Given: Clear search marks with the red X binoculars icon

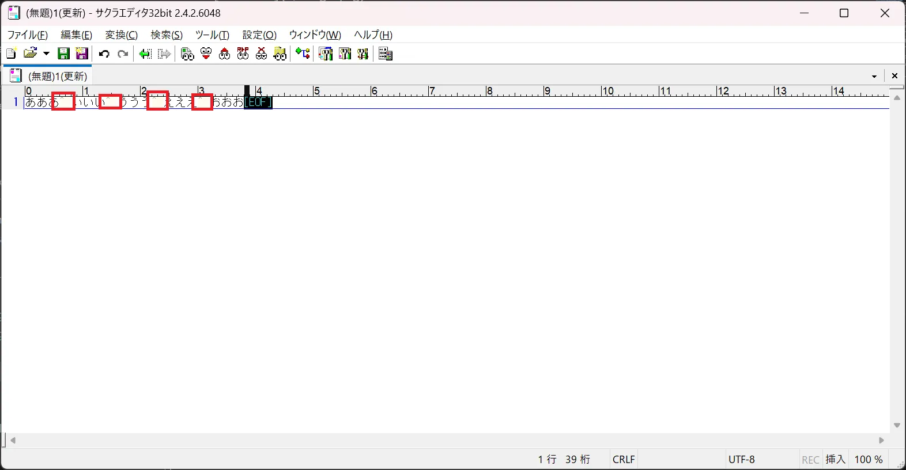Looking at the screenshot, I should pyautogui.click(x=261, y=54).
